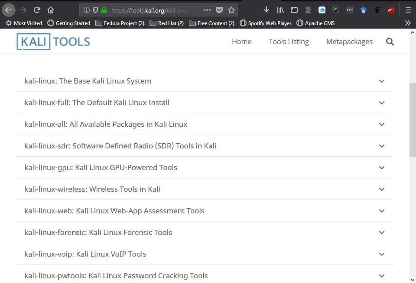Open the Tools Listing menu
This screenshot has width=416, height=283.
point(289,42)
